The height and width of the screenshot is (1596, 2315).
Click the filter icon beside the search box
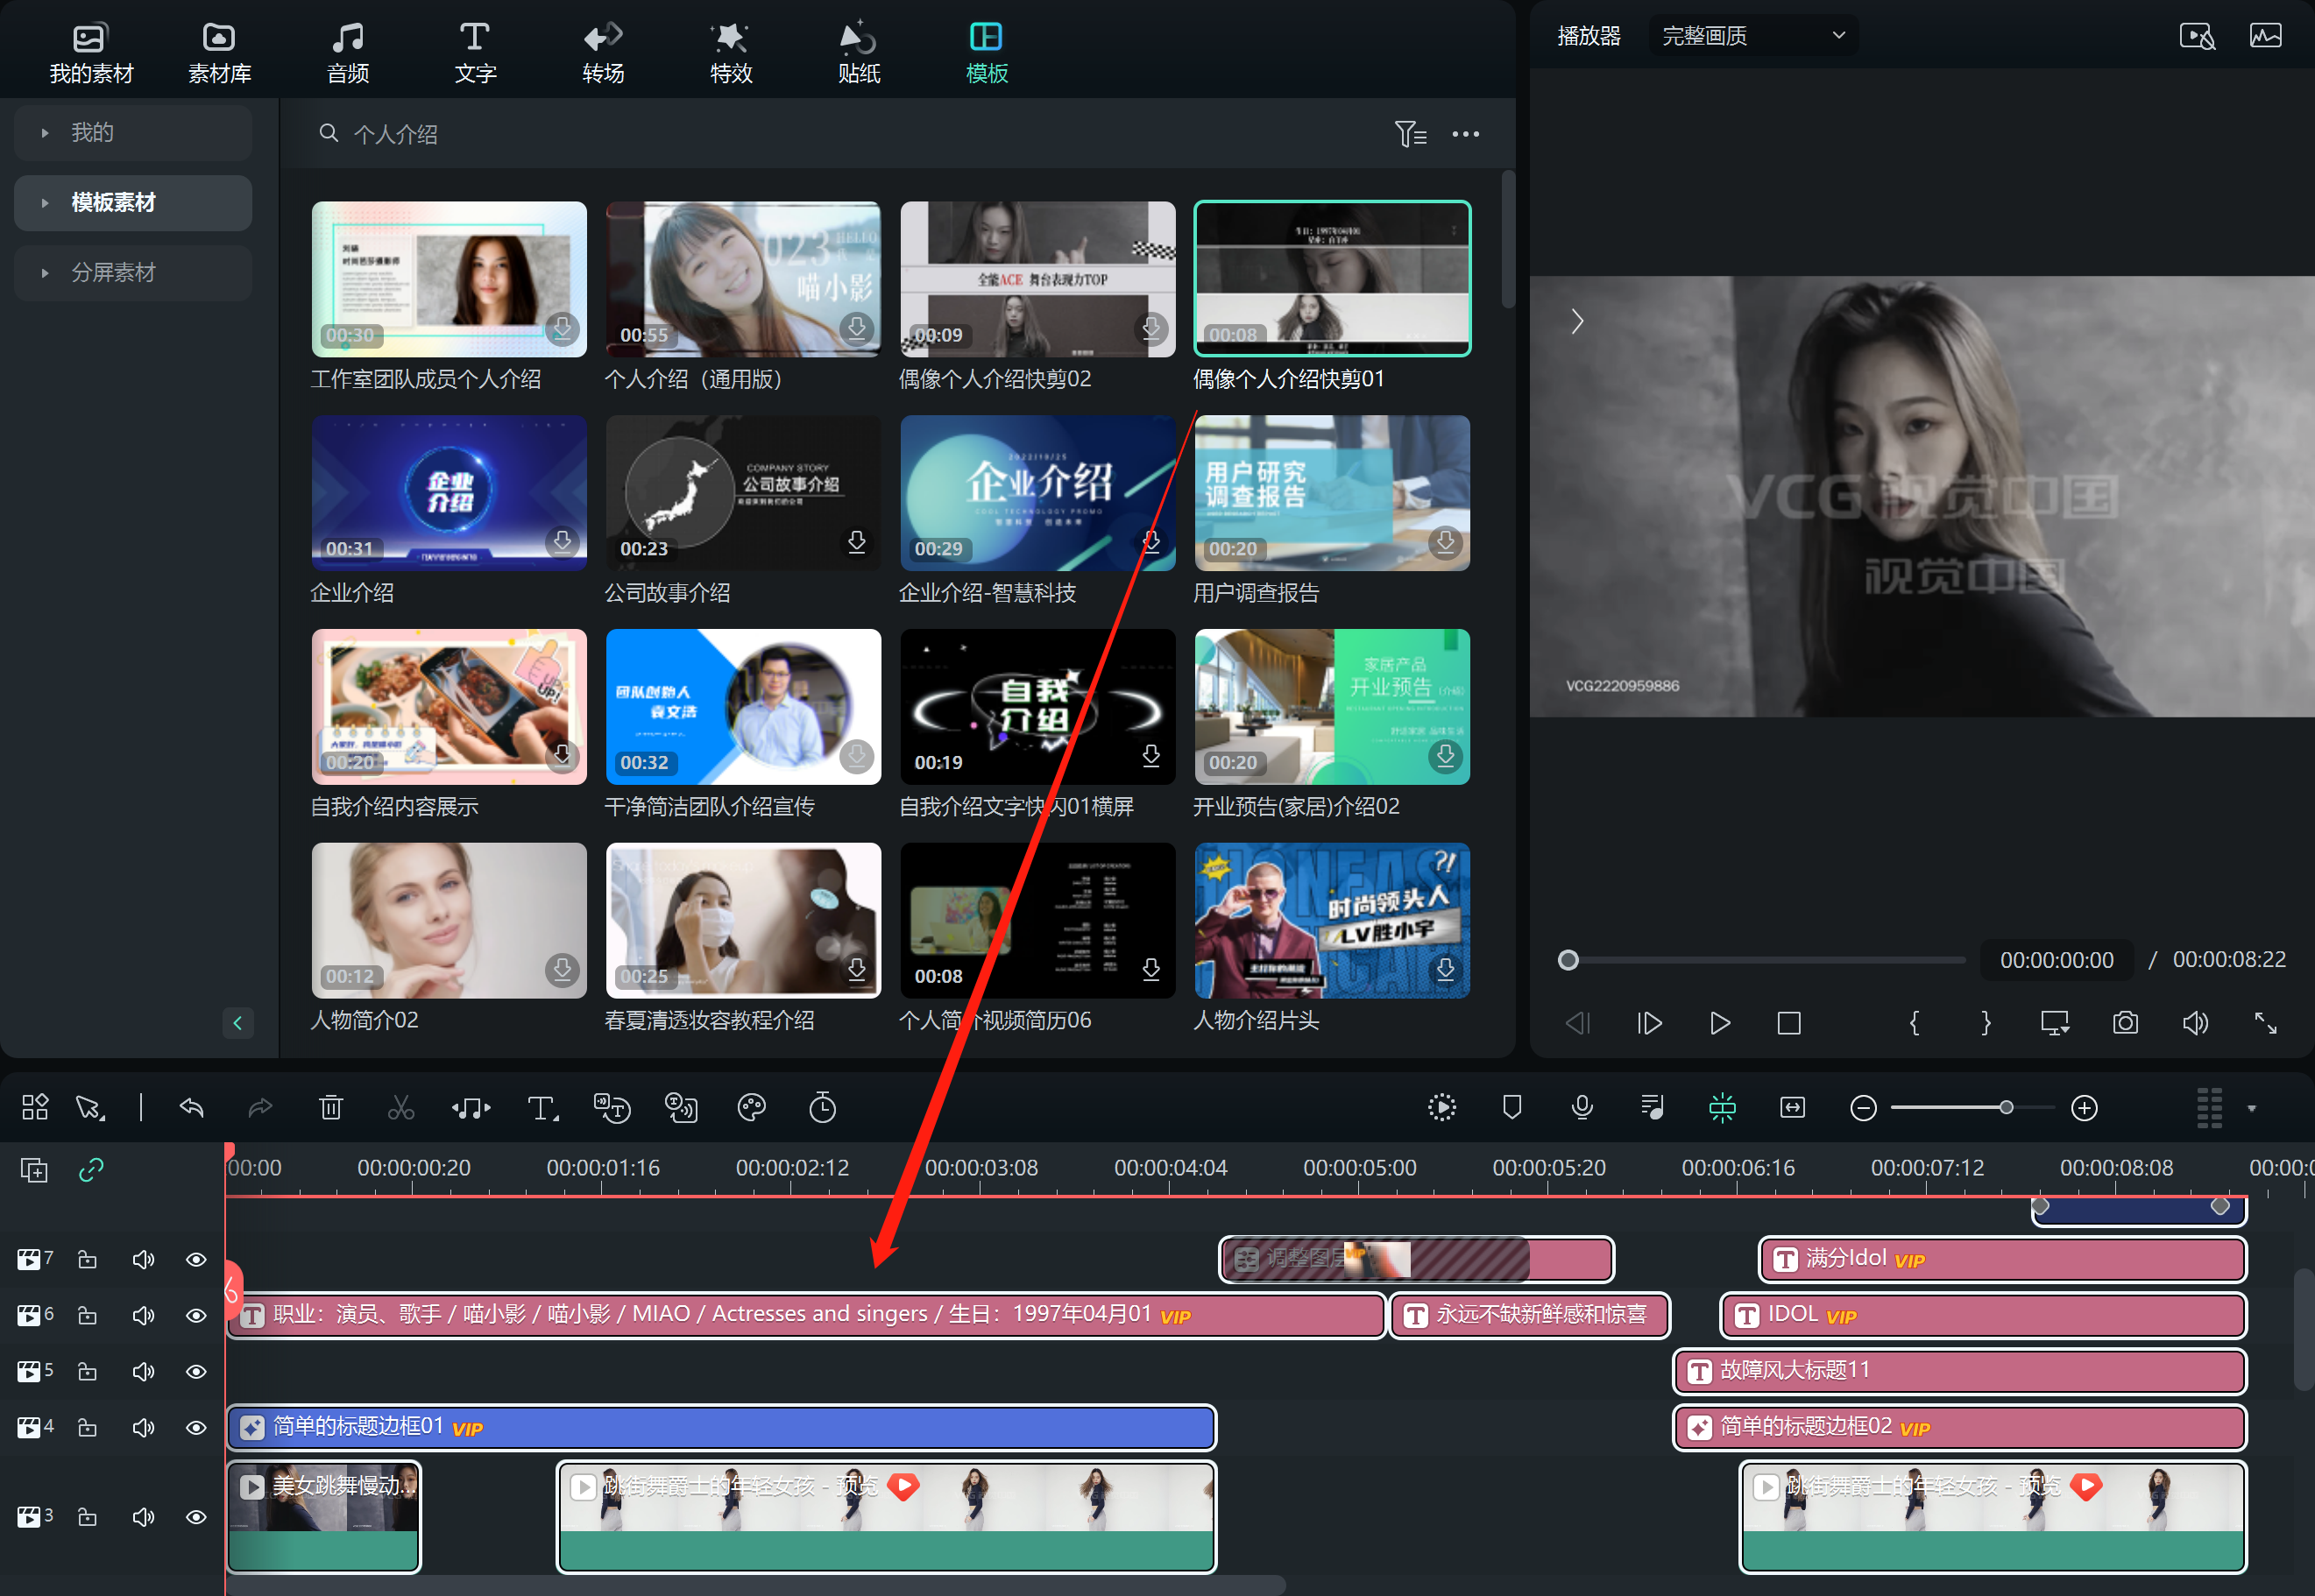pos(1410,134)
